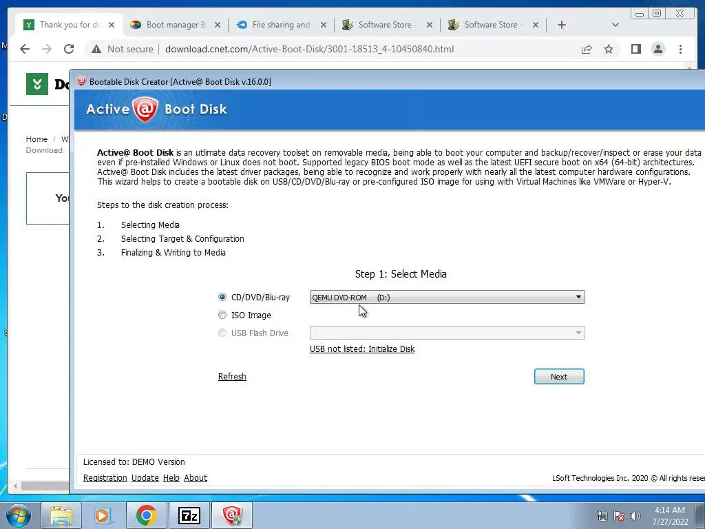Toggle the Chrome side panel icon
This screenshot has height=529, width=705.
(x=635, y=49)
